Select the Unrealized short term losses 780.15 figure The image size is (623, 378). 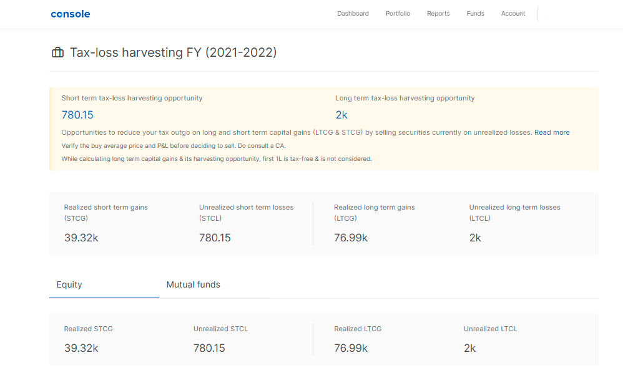[215, 238]
